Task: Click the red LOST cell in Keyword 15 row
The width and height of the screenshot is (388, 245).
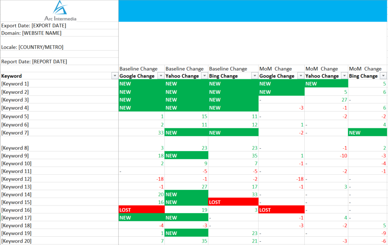Action: (x=233, y=202)
